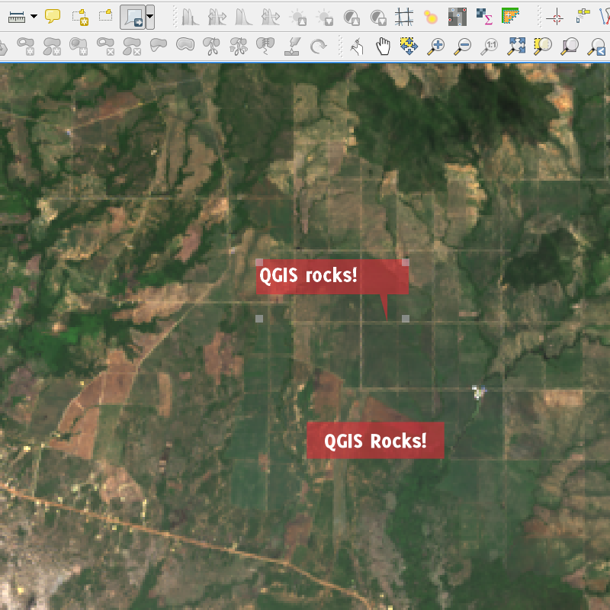Click the Zoom Last magnifier icon
This screenshot has height=610, width=610.
596,47
